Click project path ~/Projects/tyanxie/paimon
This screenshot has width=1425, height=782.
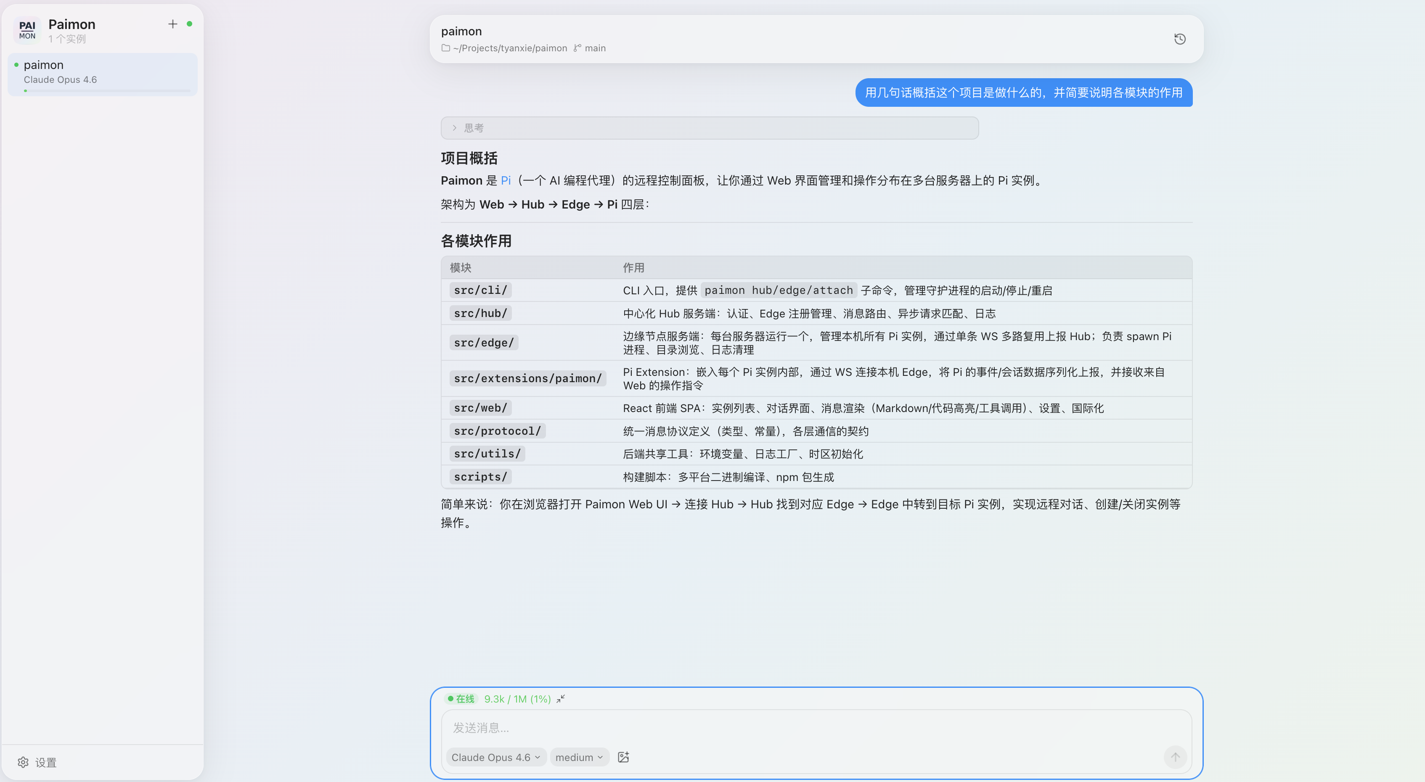(509, 48)
